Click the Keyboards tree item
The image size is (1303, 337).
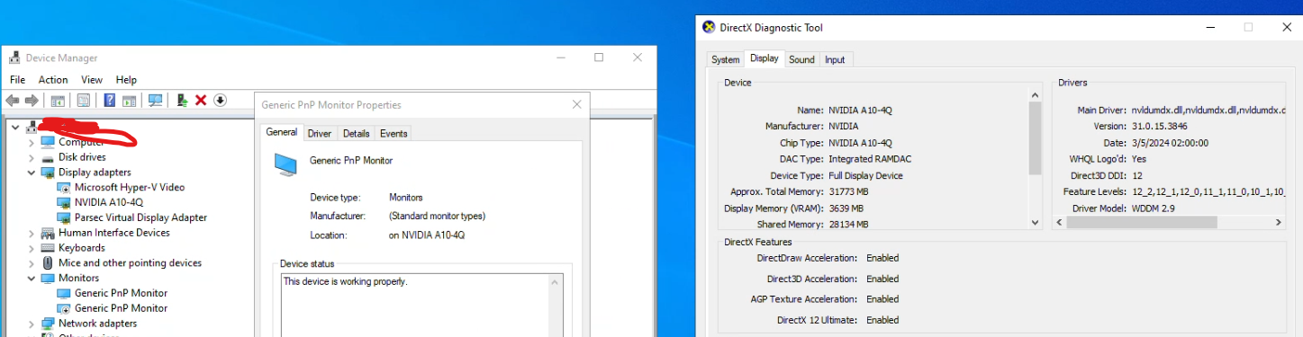point(82,248)
